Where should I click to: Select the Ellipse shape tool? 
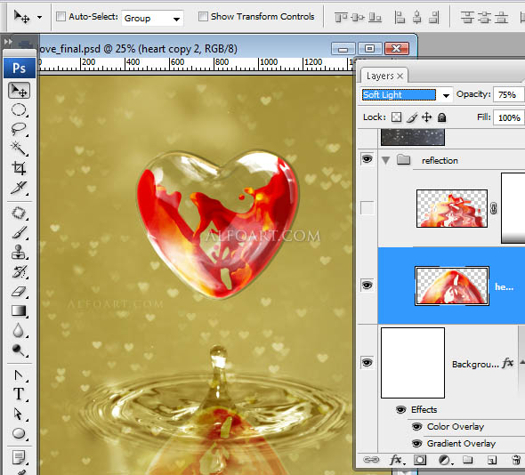click(x=19, y=433)
